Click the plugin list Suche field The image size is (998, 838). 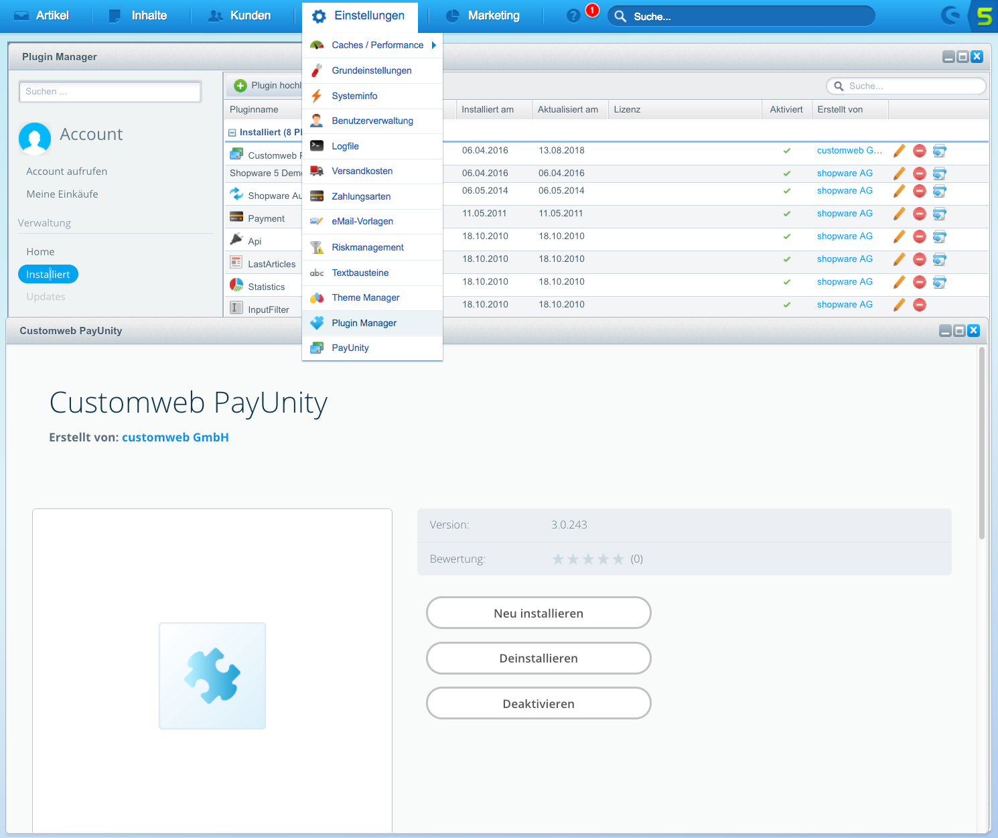[x=906, y=86]
